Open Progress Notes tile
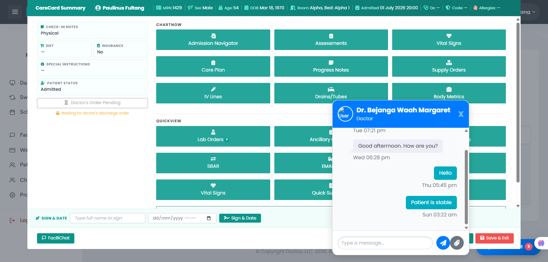The image size is (548, 262). (331, 66)
